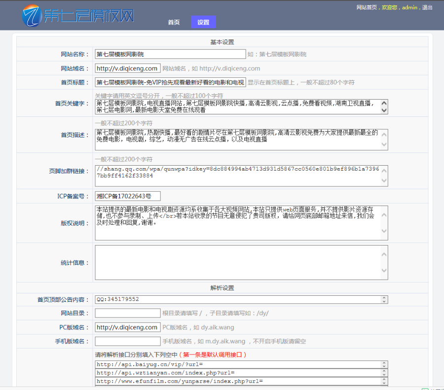Click the 首页描述 scroll up arrow
Image resolution: width=444 pixels, height=390 pixels.
click(x=384, y=135)
